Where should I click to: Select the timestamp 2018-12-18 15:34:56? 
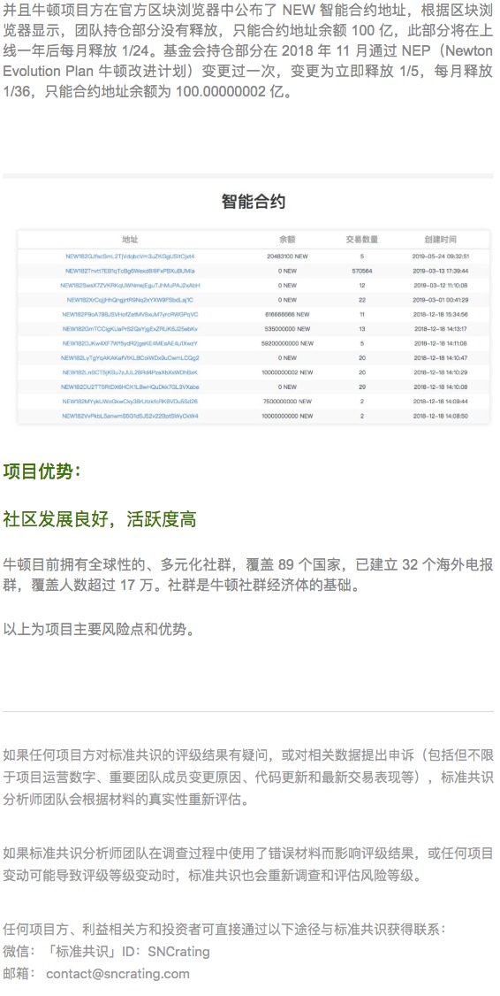click(x=440, y=314)
